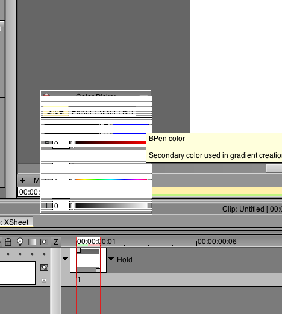Click the downward arrow icon above timecode field
282x314 pixels.
(x=22, y=180)
